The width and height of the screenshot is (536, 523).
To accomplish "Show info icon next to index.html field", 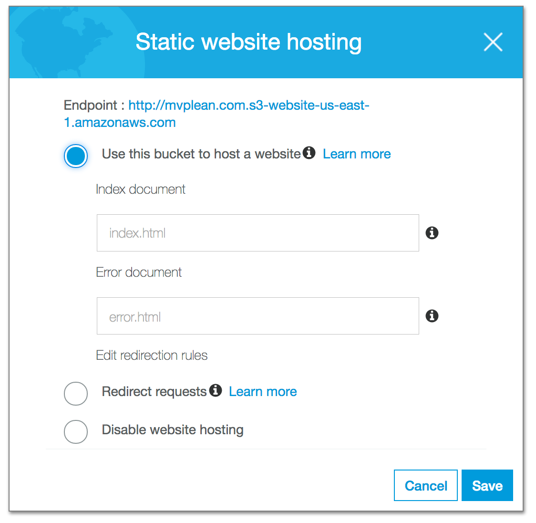I will 432,232.
